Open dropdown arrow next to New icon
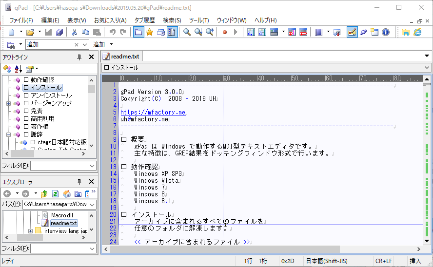 point(21,32)
